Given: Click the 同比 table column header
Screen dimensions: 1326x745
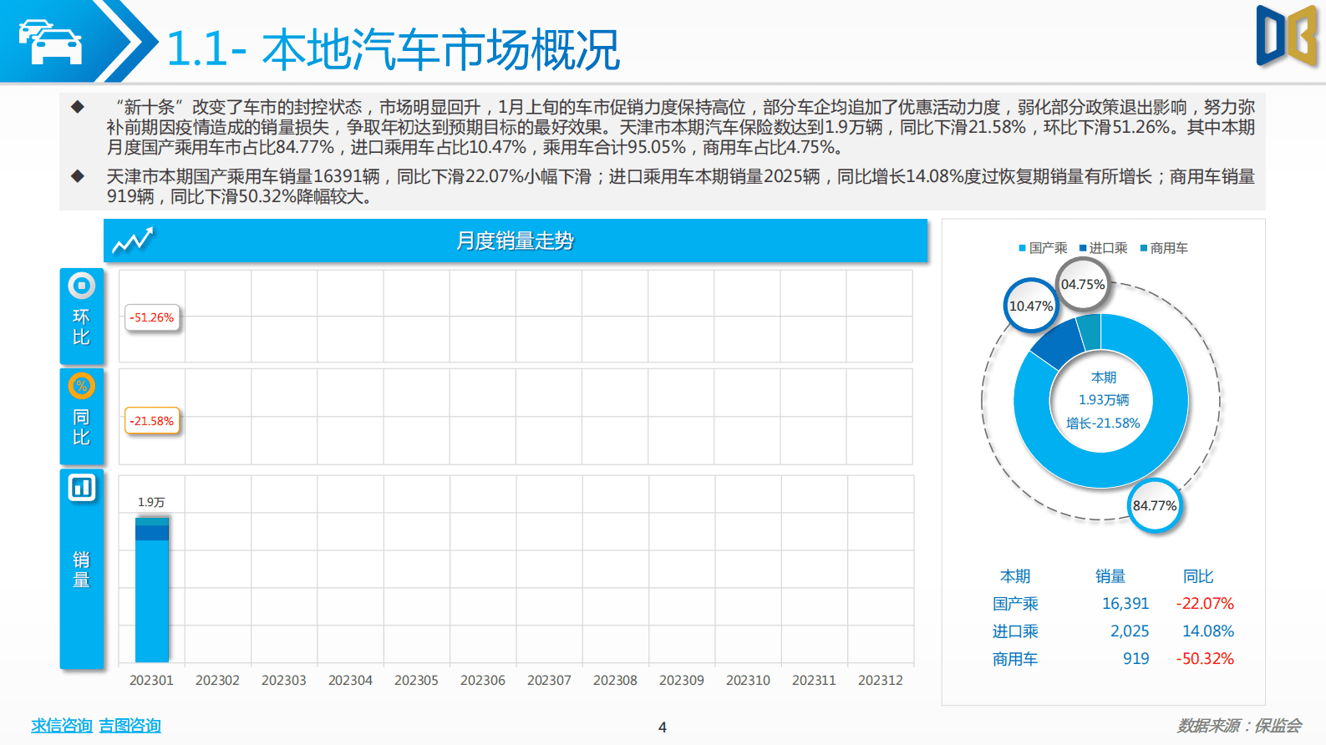Looking at the screenshot, I should [x=1198, y=576].
